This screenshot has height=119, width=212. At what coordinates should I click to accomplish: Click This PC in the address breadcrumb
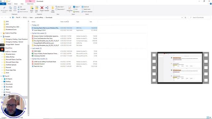click(x=18, y=18)
